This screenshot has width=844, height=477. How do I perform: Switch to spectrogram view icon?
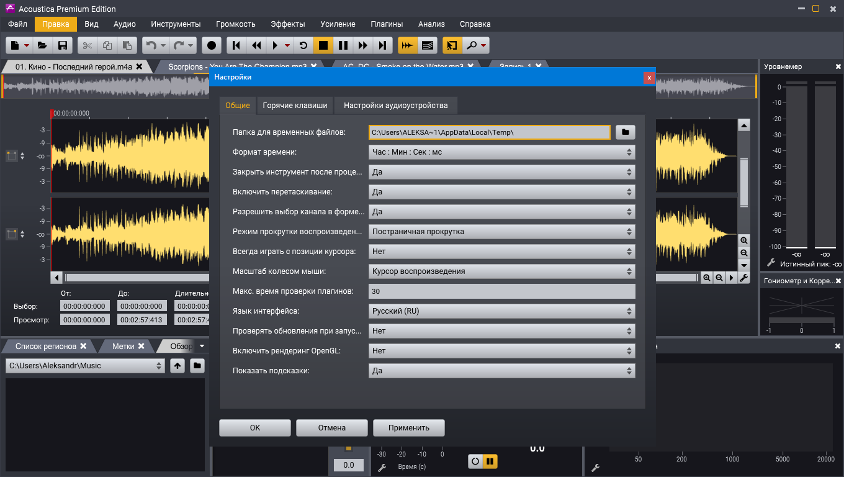(x=427, y=45)
